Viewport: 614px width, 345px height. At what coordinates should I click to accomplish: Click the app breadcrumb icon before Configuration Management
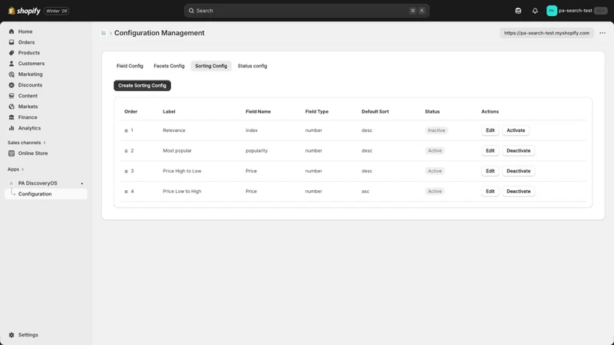click(x=104, y=33)
